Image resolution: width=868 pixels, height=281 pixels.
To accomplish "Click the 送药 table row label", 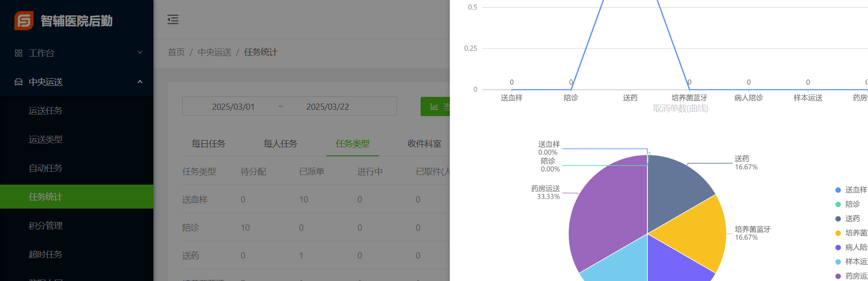I will (x=190, y=256).
